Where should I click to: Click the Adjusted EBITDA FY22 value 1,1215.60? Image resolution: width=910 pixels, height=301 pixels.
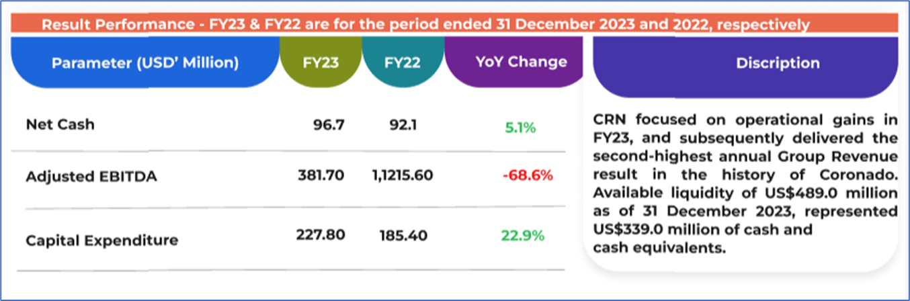pos(403,175)
